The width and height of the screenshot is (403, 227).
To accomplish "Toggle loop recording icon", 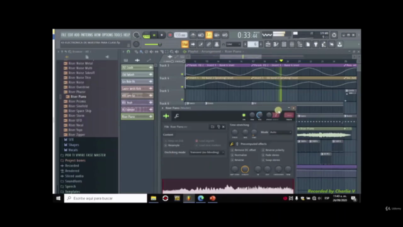I will pos(225,35).
